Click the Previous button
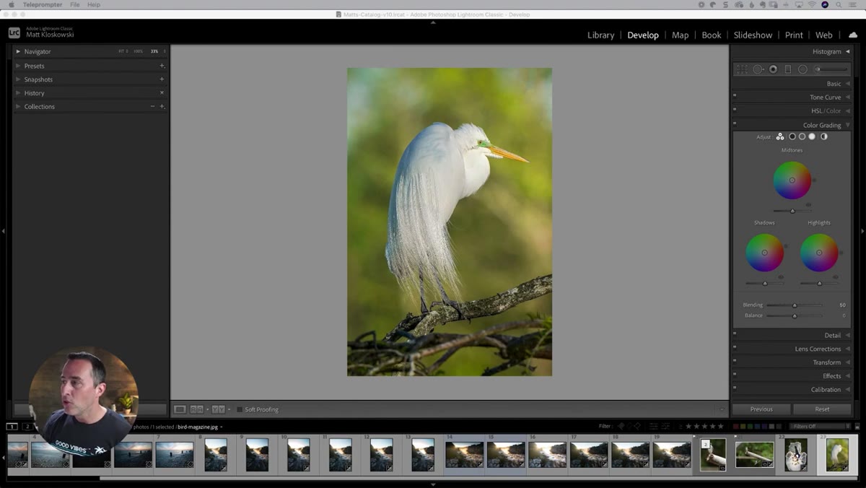The height and width of the screenshot is (488, 866). tap(761, 409)
